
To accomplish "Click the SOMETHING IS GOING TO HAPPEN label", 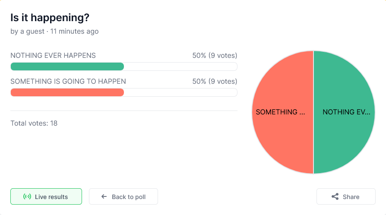I will click(68, 81).
